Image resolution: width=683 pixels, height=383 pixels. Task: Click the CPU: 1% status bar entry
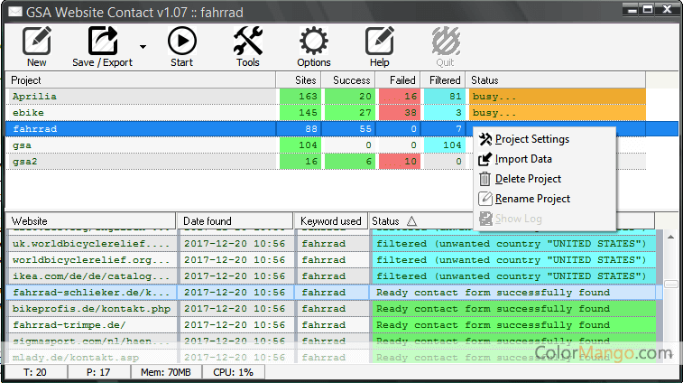234,372
